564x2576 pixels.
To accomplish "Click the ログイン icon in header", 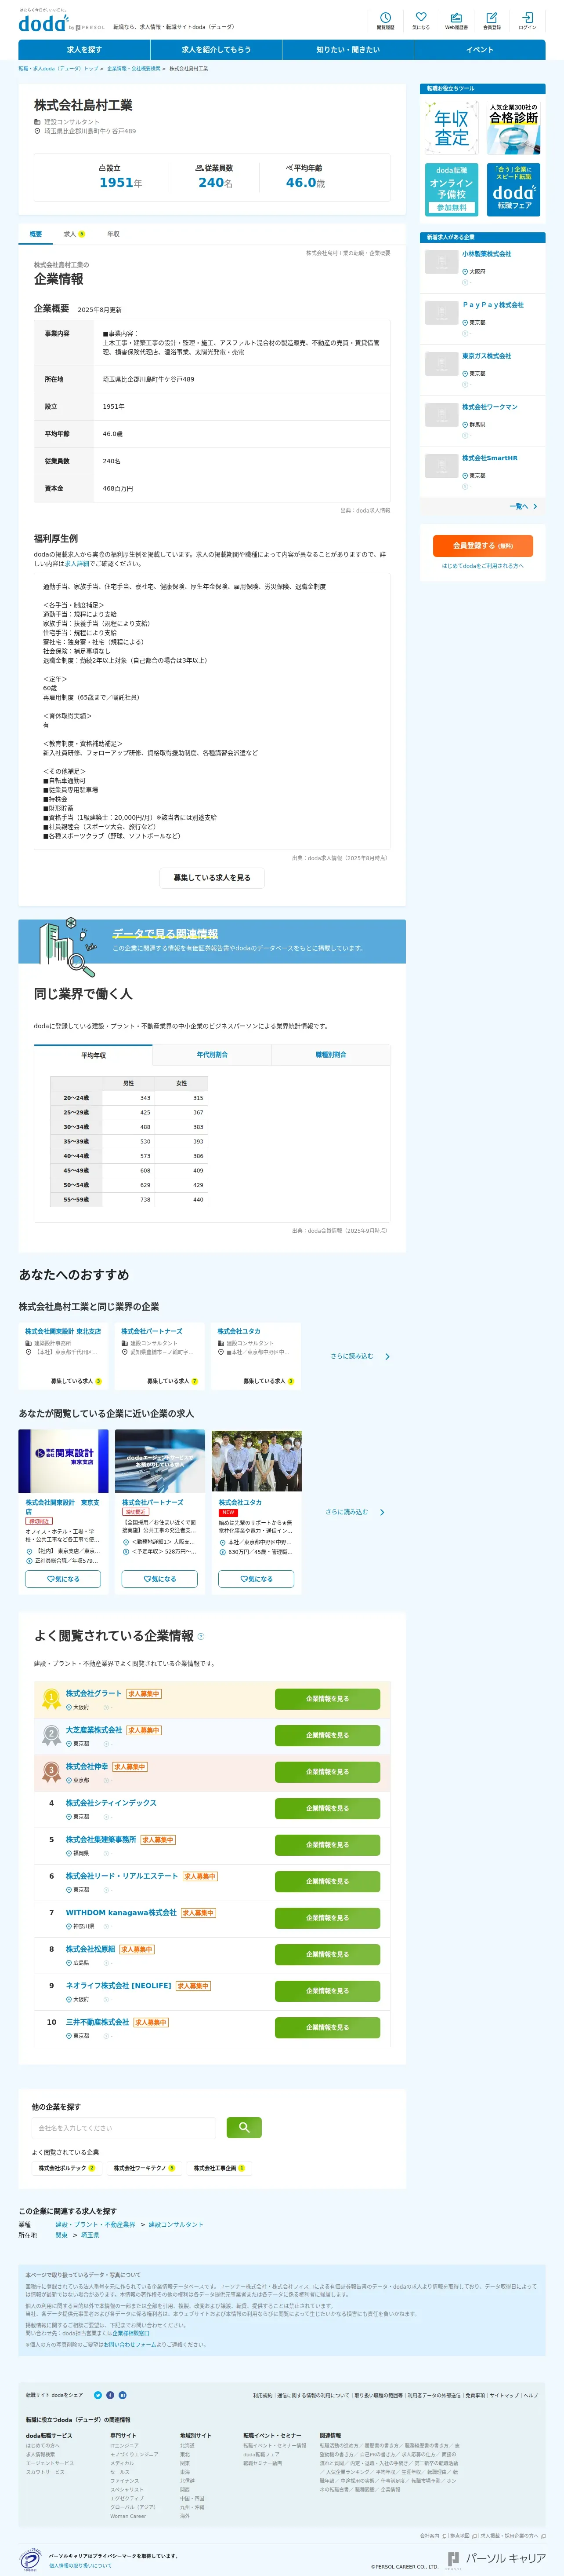I will [527, 20].
